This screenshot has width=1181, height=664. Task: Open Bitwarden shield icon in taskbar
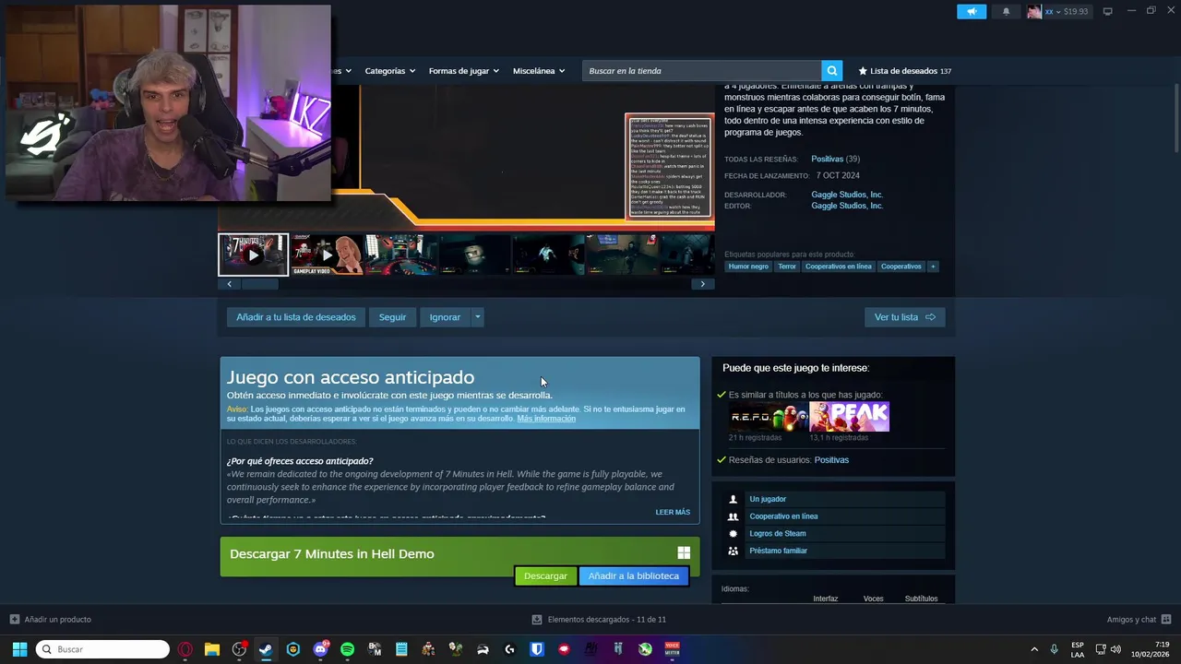coord(537,649)
